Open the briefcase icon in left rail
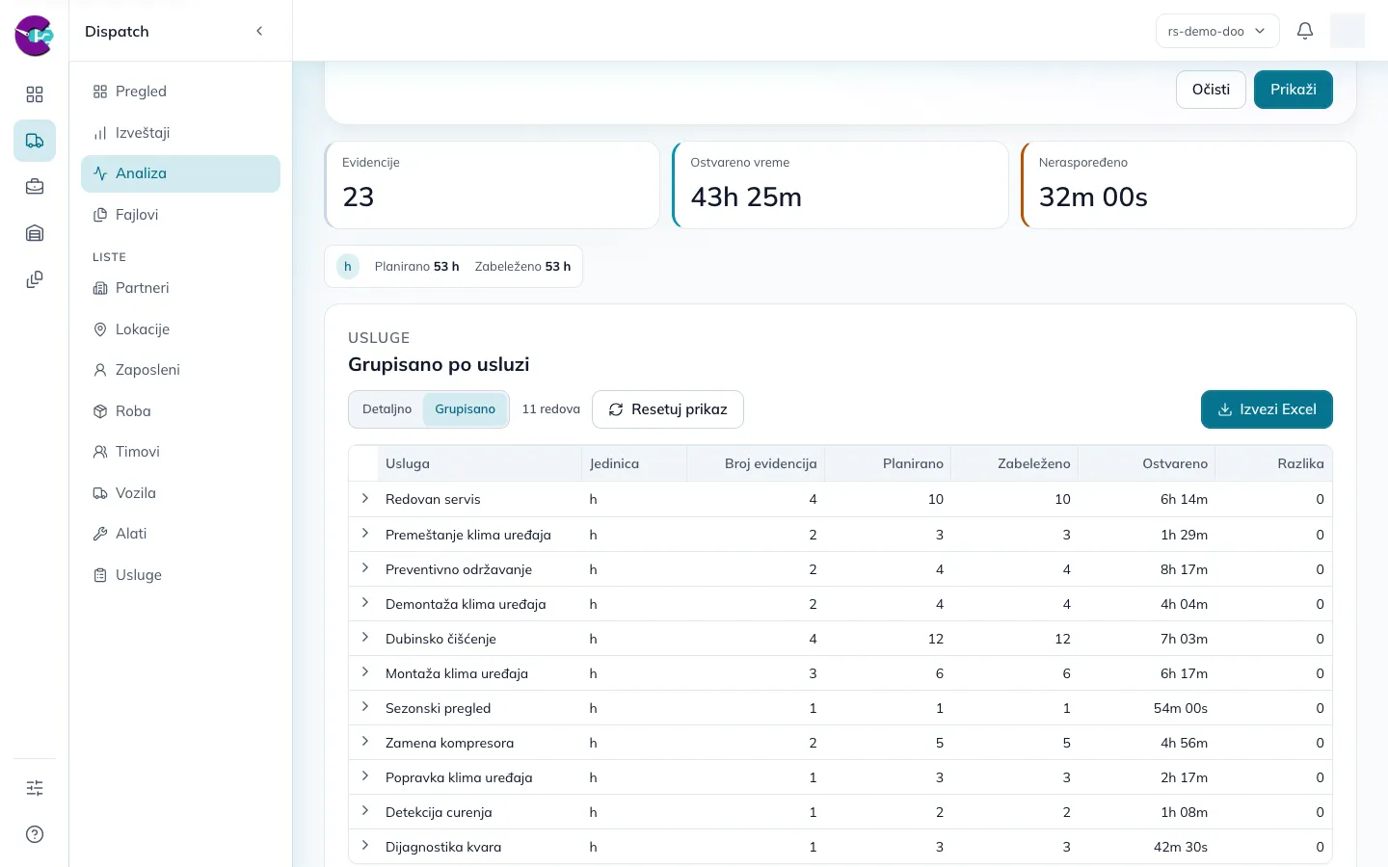This screenshot has width=1388, height=867. coord(35,187)
